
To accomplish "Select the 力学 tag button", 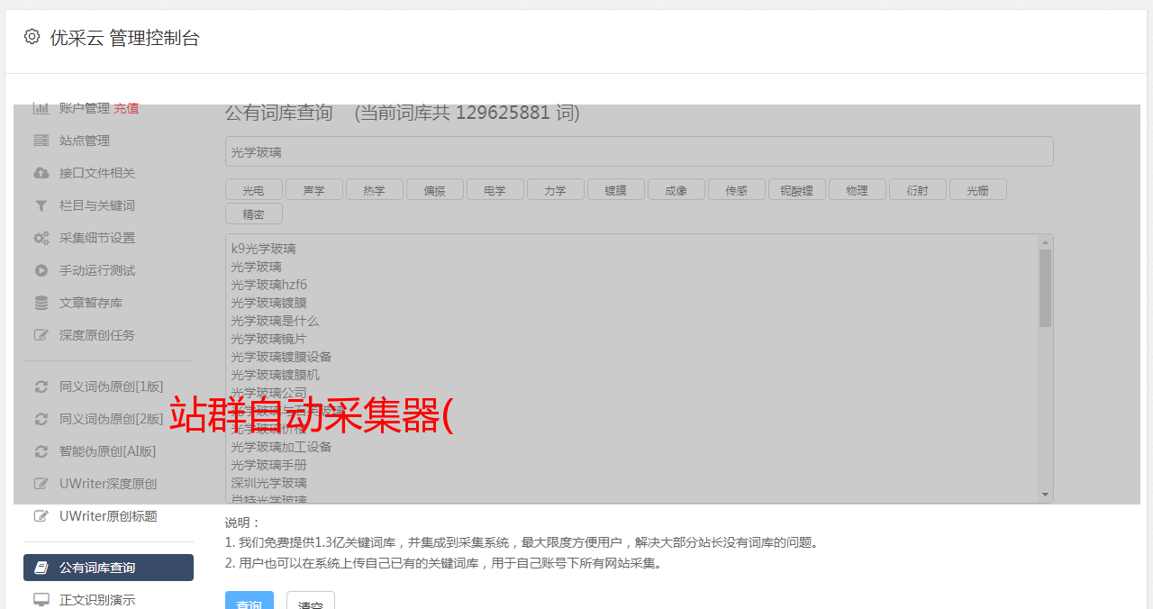I will tap(555, 189).
